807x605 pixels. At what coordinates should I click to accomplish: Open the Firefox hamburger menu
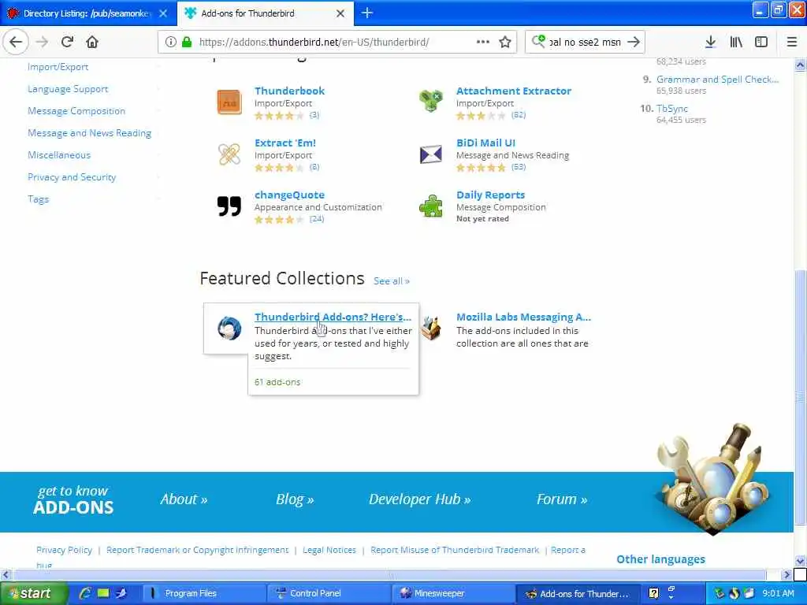[792, 43]
